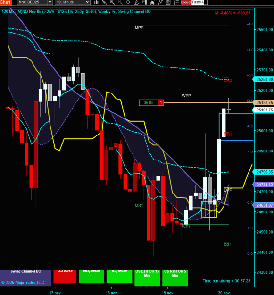Toggle the Cloud button
This screenshot has height=295, width=274.
pos(186,2)
